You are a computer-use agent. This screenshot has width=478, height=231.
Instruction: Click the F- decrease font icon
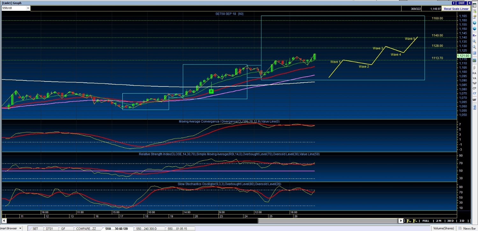[415, 221]
